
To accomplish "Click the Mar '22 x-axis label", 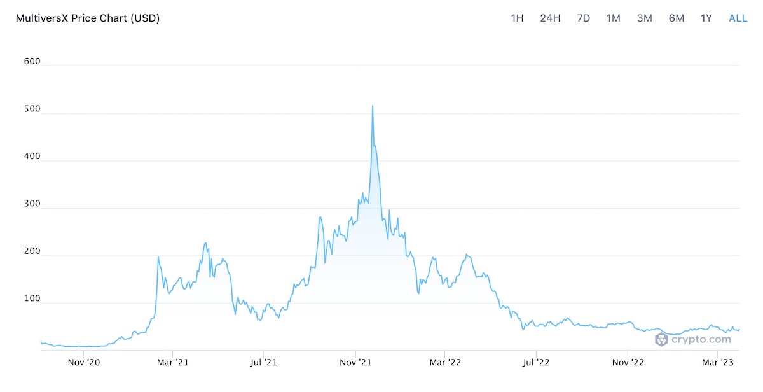I will click(446, 363).
